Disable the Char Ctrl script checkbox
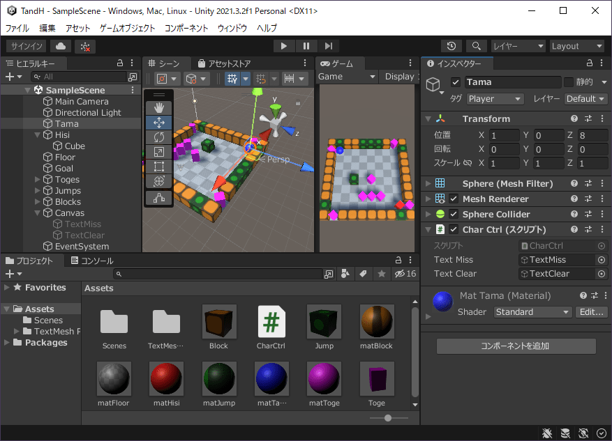 pos(454,229)
